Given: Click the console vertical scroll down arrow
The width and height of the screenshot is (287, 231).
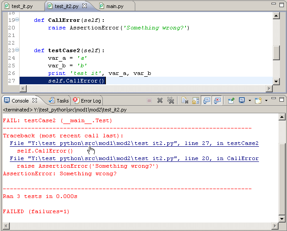Looking at the screenshot, I should coord(282,219).
